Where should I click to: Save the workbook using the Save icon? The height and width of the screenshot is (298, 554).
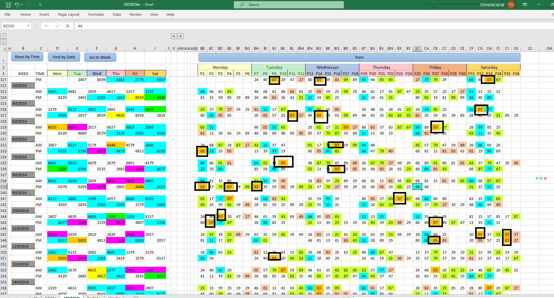tap(8, 5)
